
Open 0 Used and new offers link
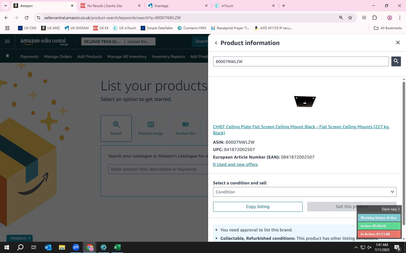235,164
